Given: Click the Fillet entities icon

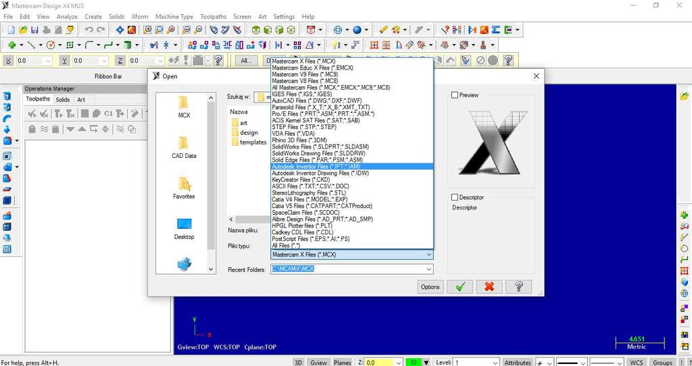Looking at the screenshot, I should pos(89,45).
